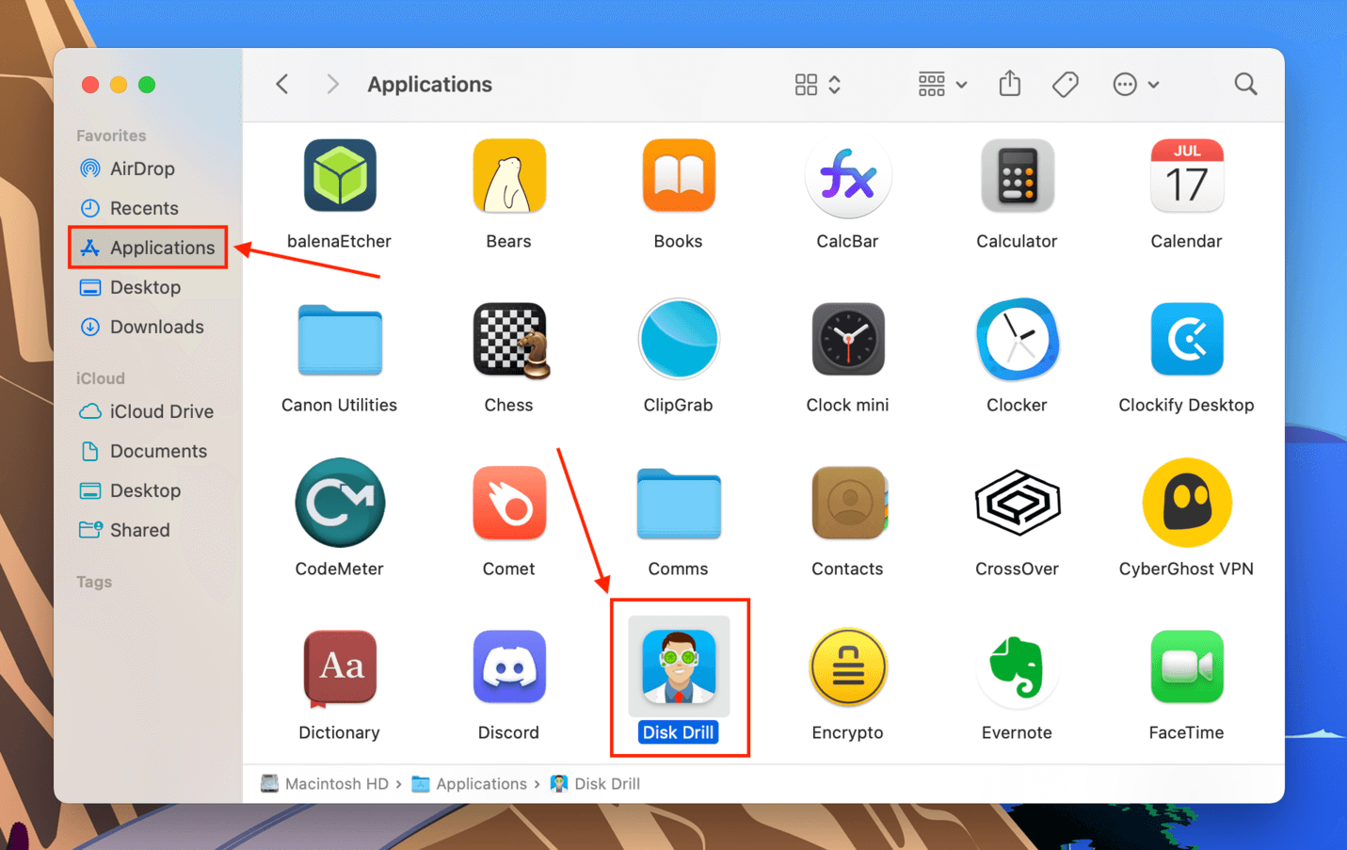Select the Calendar app icon
1347x850 pixels.
tap(1187, 176)
